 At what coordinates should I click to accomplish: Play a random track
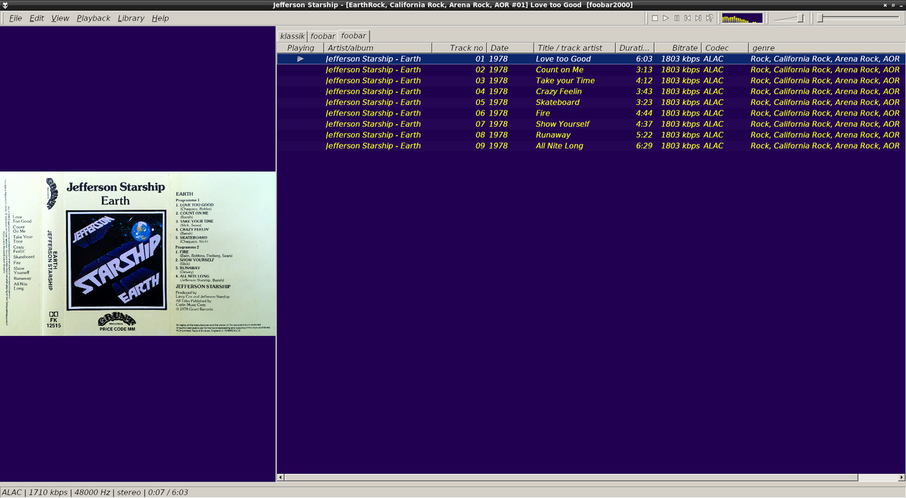click(709, 18)
